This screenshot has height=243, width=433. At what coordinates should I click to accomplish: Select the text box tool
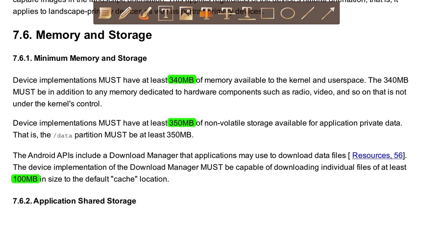[x=166, y=13]
